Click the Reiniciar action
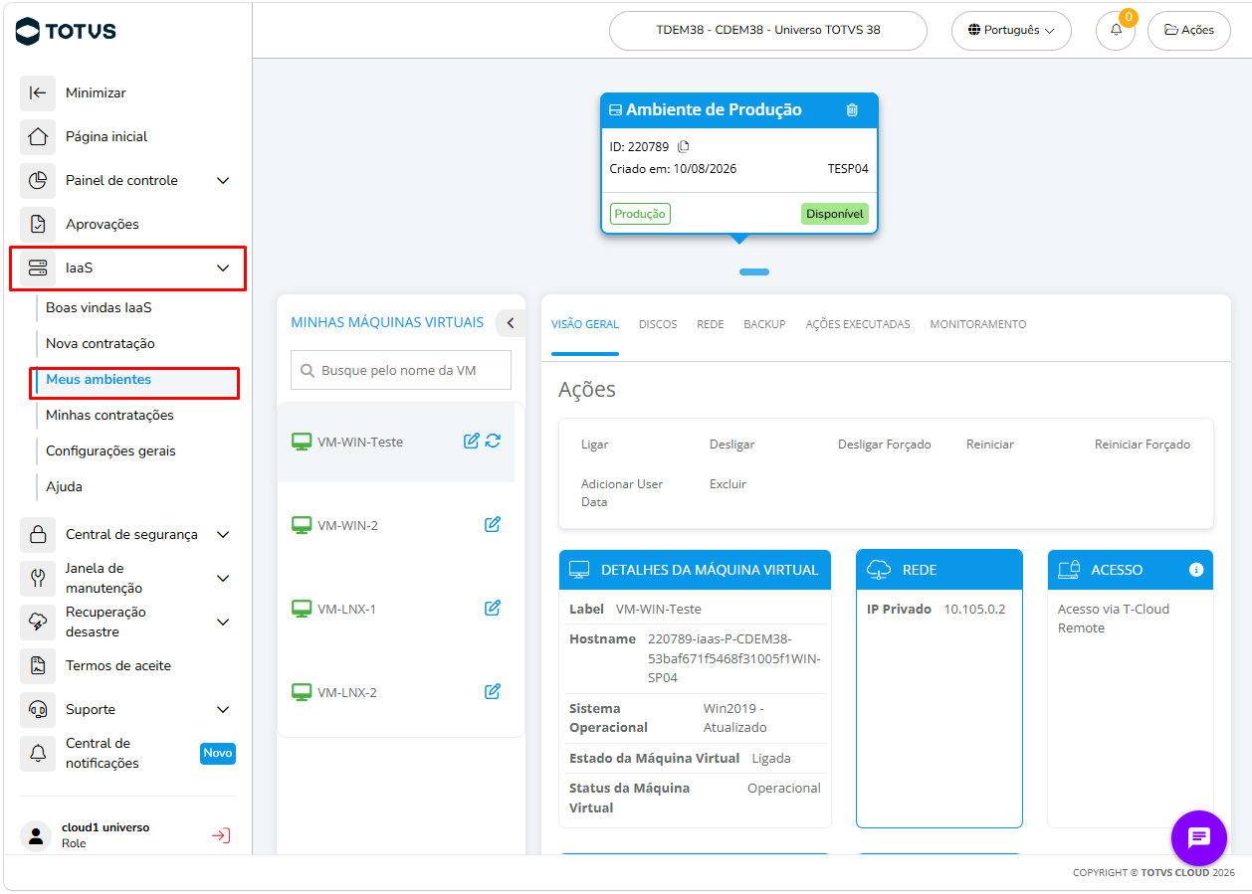 (x=990, y=445)
